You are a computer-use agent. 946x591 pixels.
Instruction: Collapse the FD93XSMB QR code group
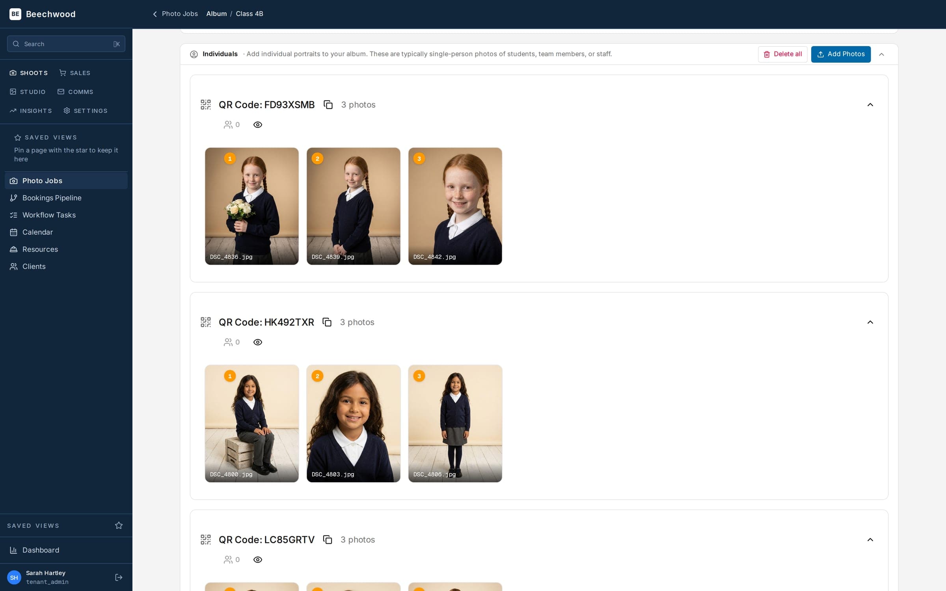tap(870, 105)
